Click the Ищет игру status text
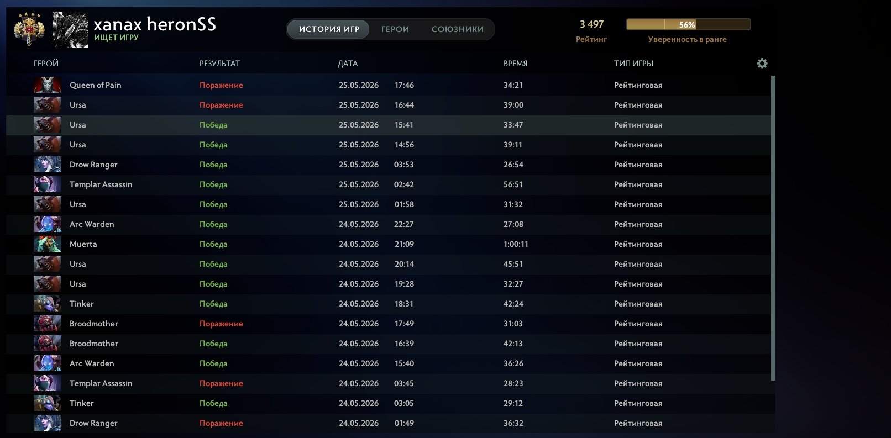The width and height of the screenshot is (891, 438). click(x=116, y=38)
